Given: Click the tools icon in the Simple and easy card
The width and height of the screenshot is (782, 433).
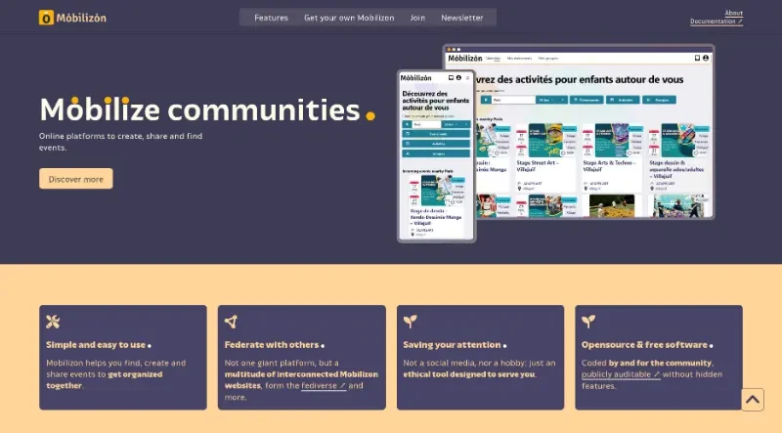Looking at the screenshot, I should (54, 322).
